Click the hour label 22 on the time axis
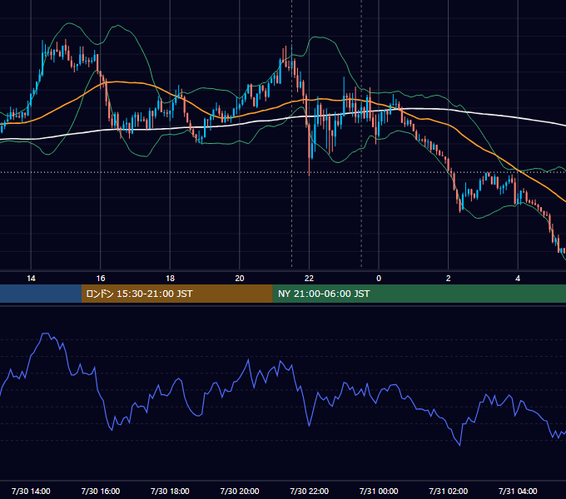 [309, 279]
